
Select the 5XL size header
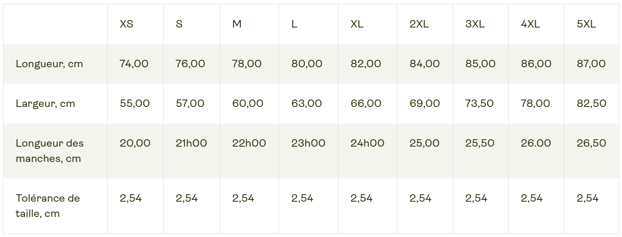point(586,24)
